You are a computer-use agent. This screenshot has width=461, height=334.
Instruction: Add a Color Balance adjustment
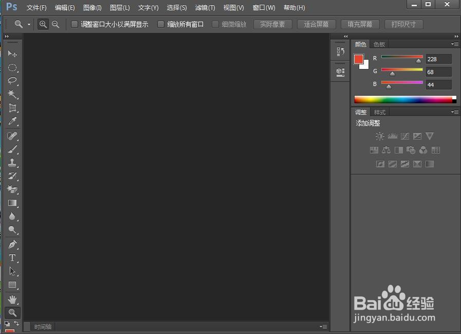[386, 150]
